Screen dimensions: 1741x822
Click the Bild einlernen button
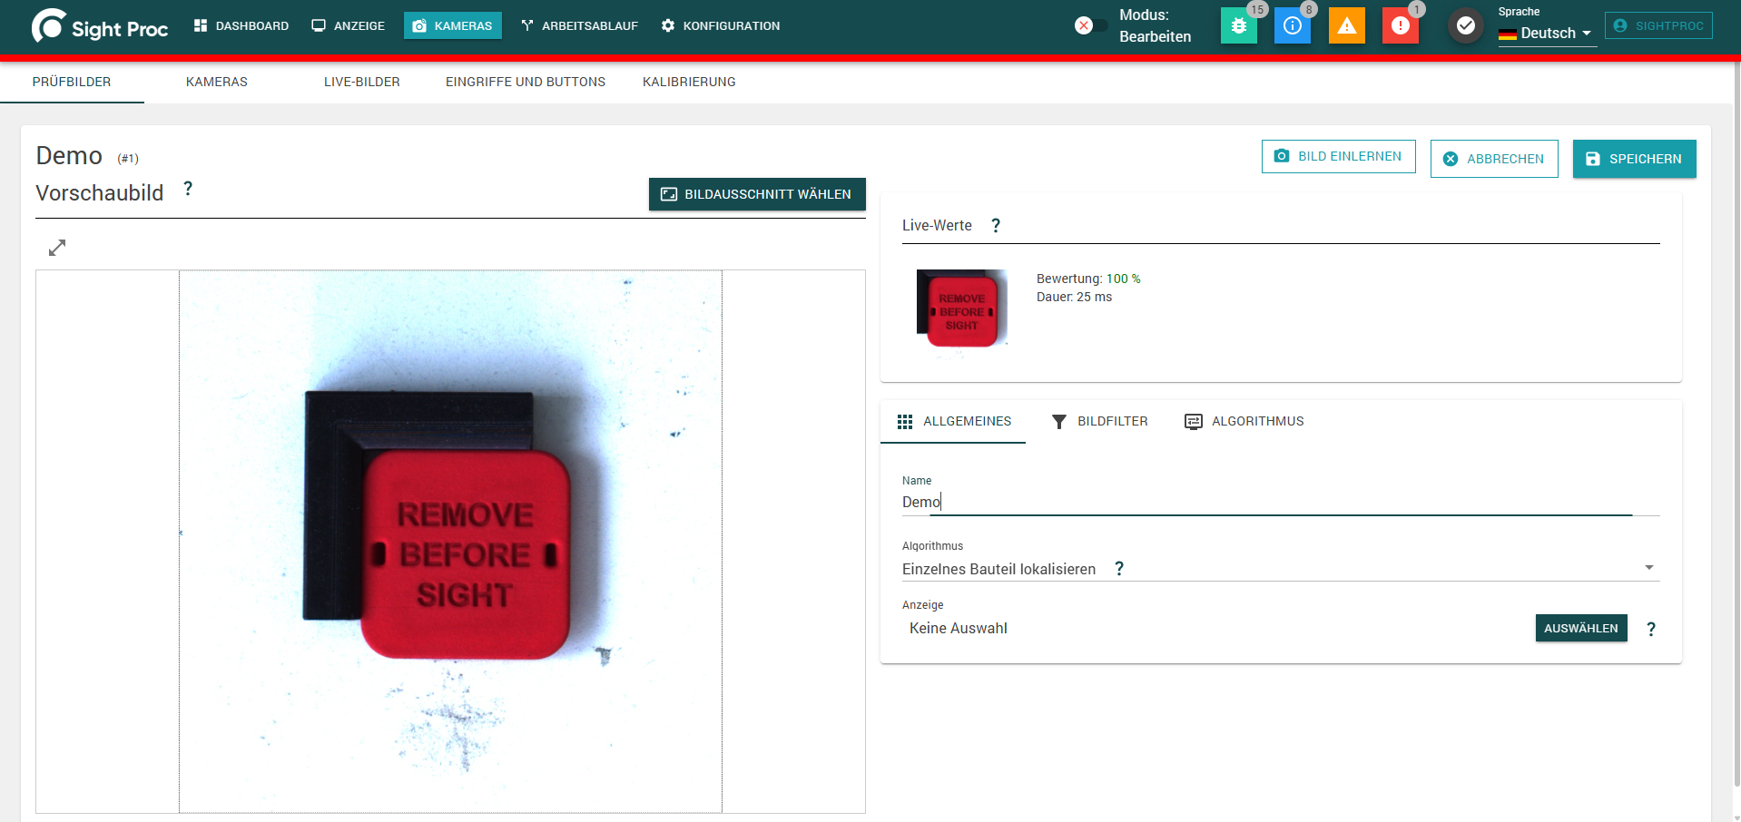point(1339,156)
